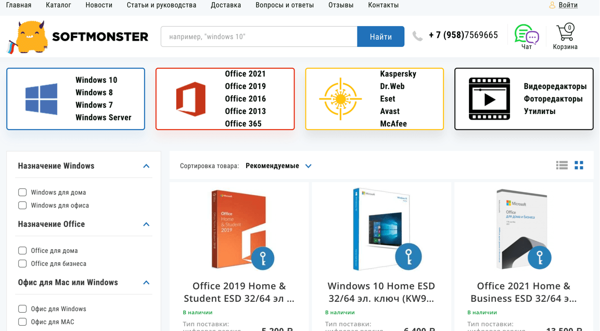Image resolution: width=600 pixels, height=331 pixels.
Task: Collapse the Назначение Office filter section
Action: click(146, 224)
